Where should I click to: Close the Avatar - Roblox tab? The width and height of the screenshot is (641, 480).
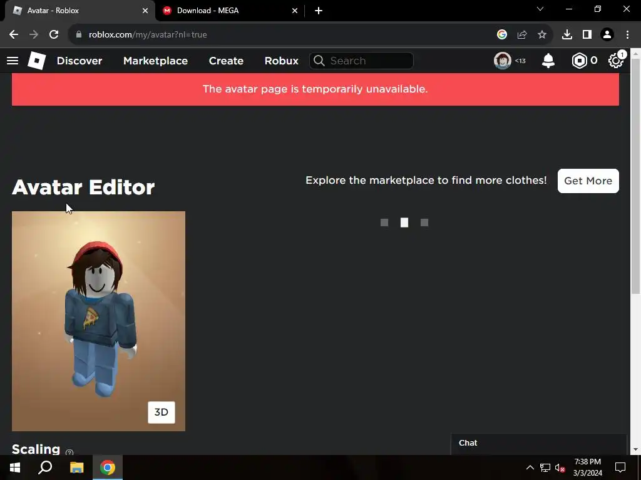145,11
